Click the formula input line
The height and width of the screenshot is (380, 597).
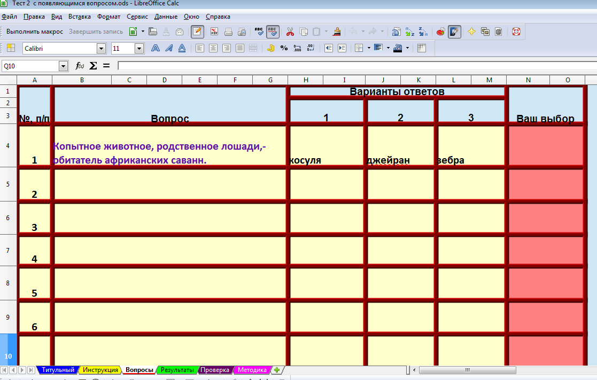(353, 66)
